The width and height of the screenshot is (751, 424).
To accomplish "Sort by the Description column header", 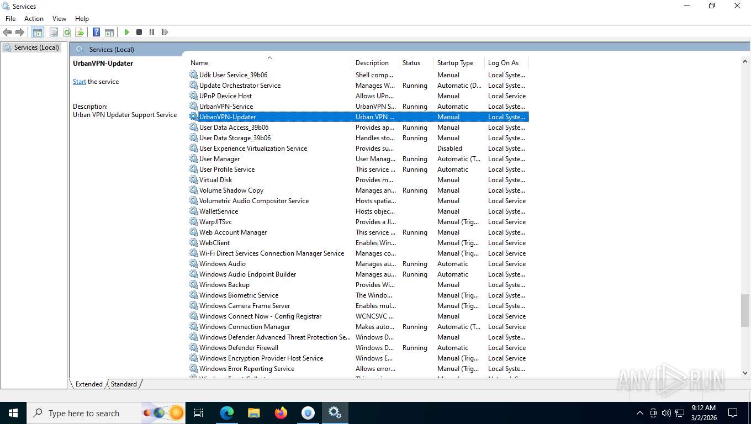I will coord(375,63).
